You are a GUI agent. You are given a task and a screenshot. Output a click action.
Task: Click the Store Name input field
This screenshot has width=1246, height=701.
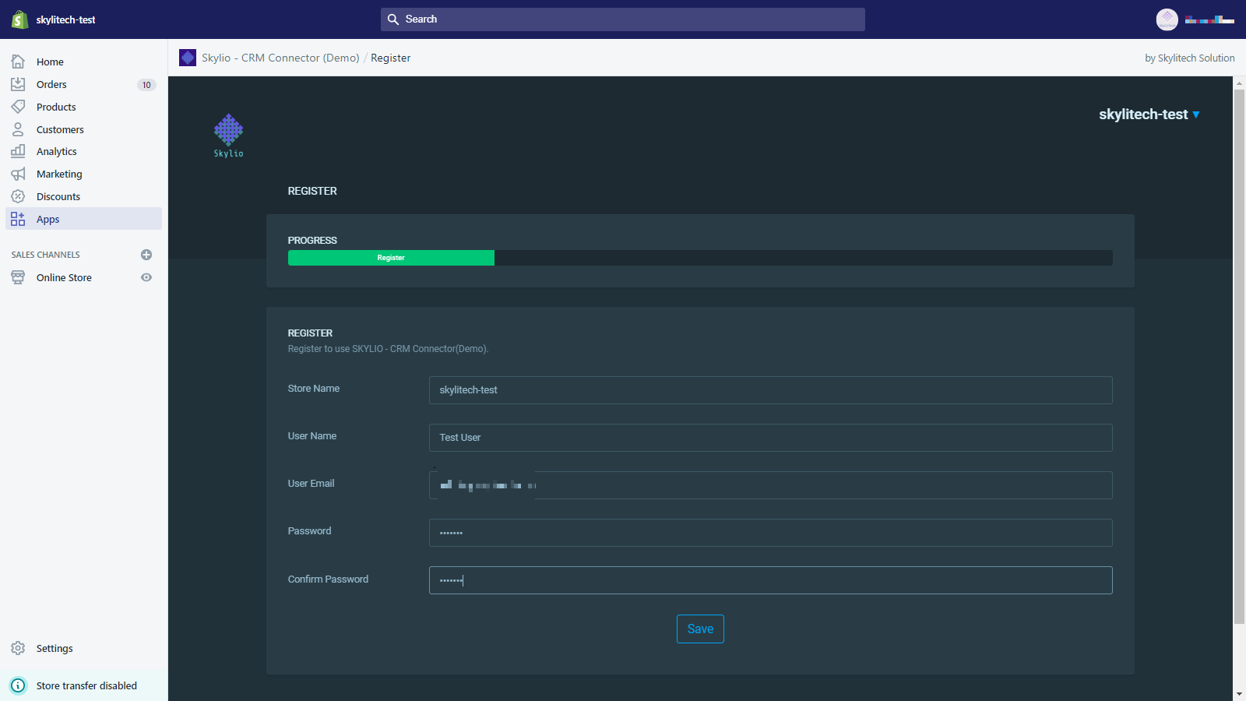coord(770,390)
